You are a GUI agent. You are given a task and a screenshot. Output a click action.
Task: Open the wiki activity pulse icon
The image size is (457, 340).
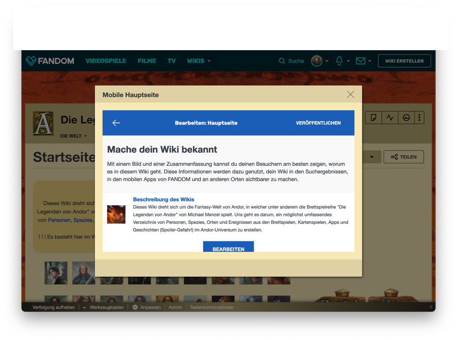390,117
